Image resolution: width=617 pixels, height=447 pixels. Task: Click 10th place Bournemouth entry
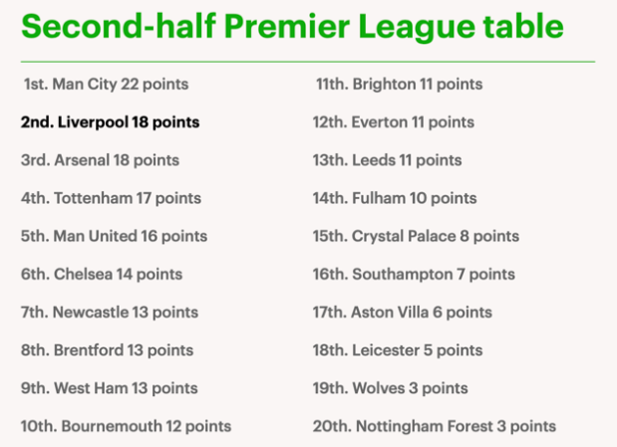[x=126, y=426]
